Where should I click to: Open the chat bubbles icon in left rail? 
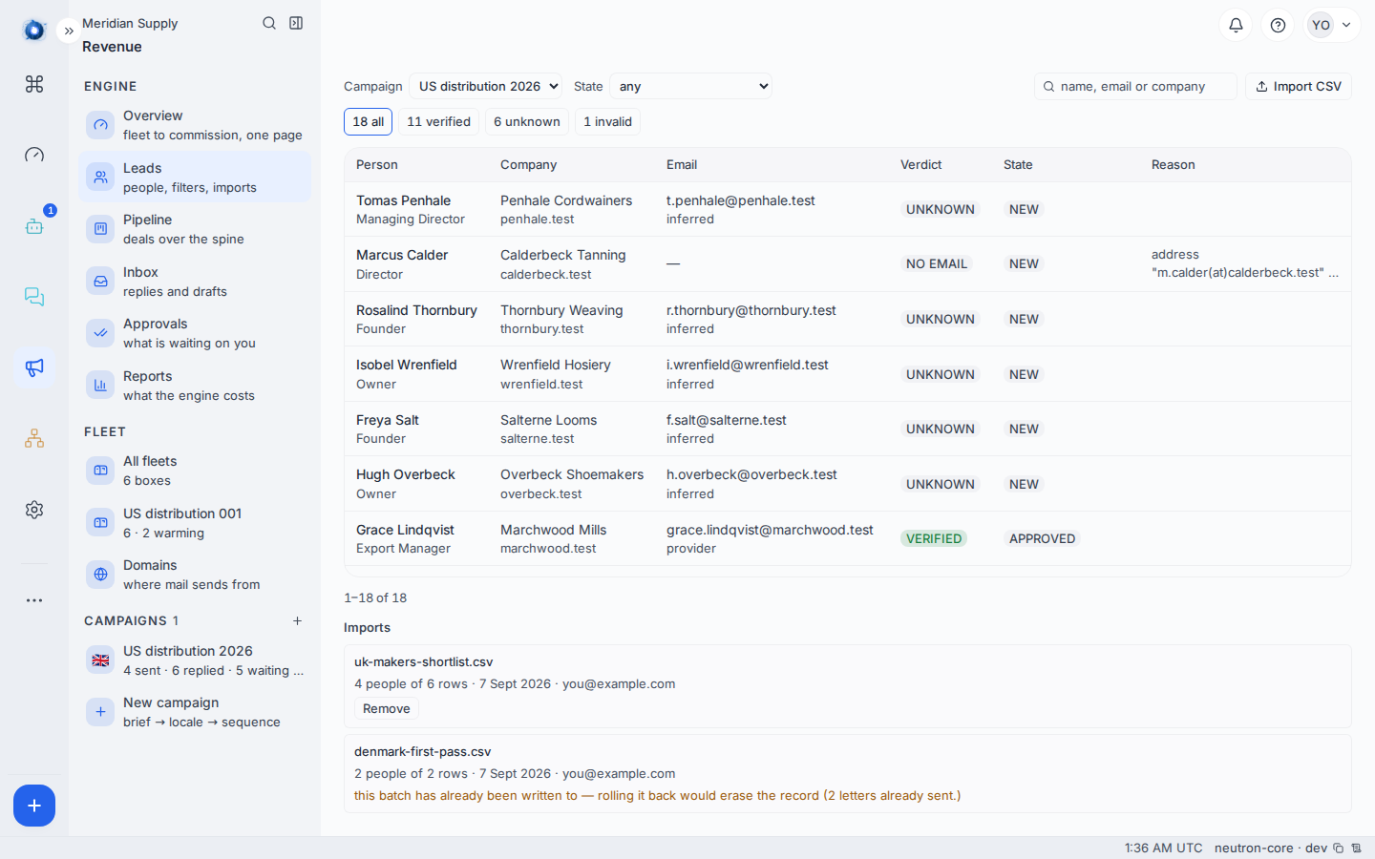34,297
